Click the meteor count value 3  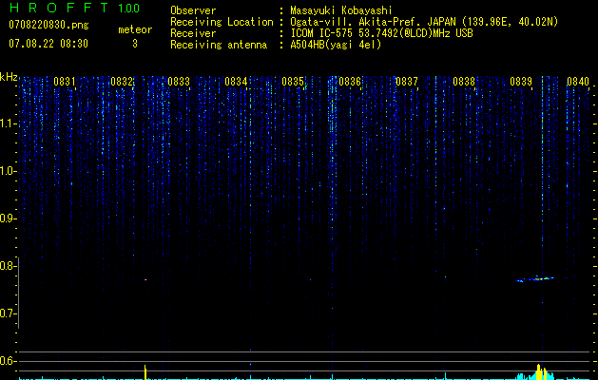pos(135,44)
